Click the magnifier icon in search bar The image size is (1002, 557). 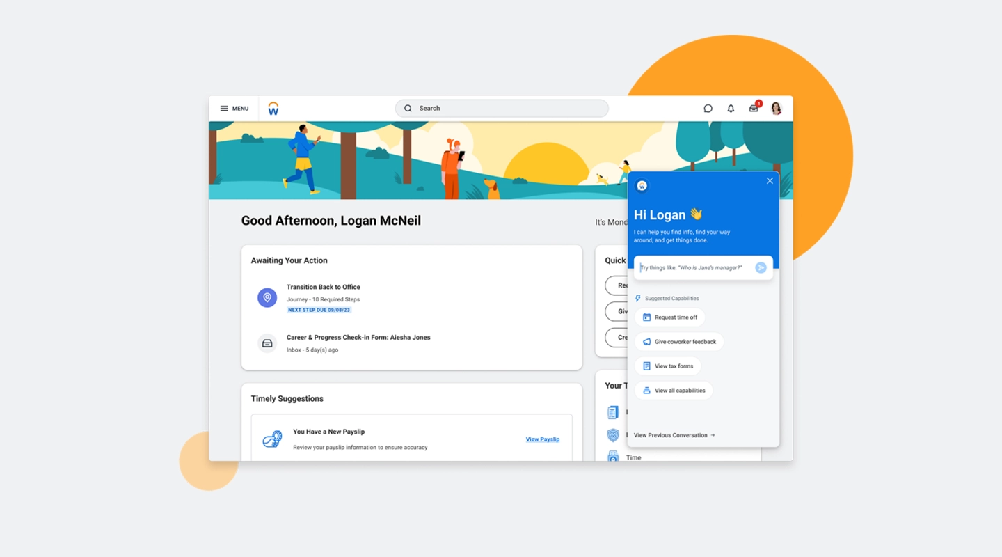408,109
